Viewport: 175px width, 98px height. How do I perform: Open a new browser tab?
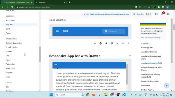69,2
